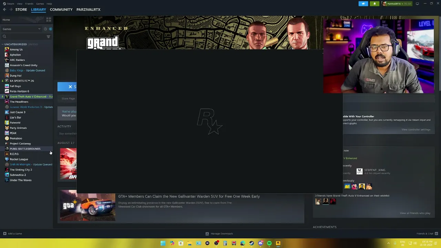Viewport: 441px width, 248px height.
Task: Select Baby Kings update queued entry
Action: [28, 70]
